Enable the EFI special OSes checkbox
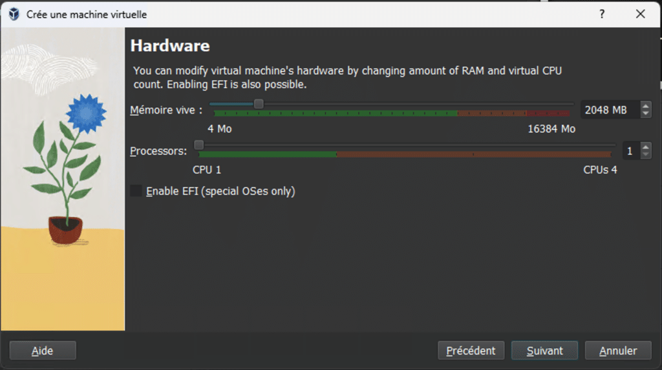Viewport: 662px width, 370px height. pyautogui.click(x=136, y=191)
